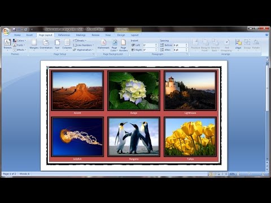Open the Margins options

[34, 45]
